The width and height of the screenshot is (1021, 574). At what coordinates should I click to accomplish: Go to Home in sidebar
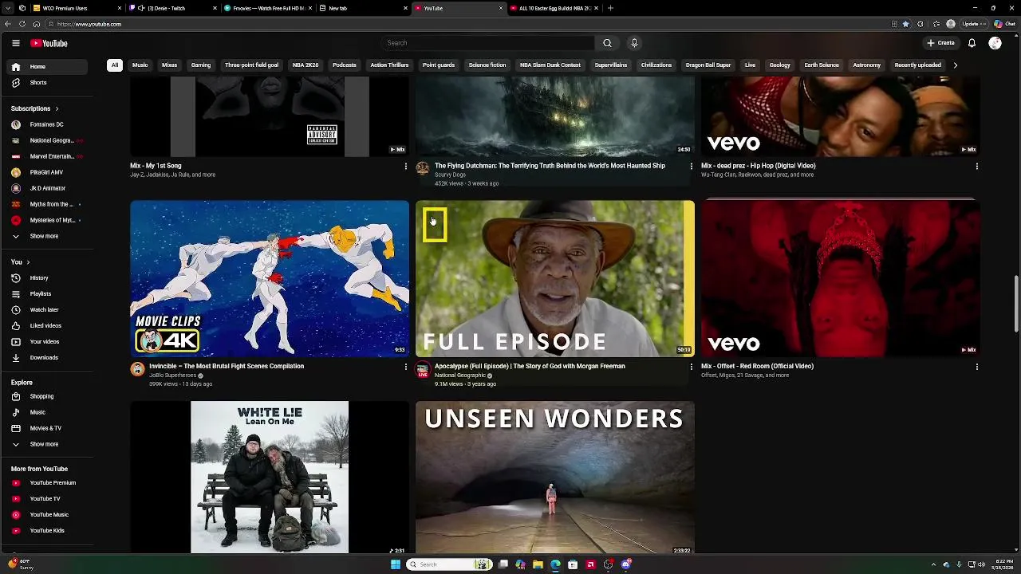[x=48, y=67]
